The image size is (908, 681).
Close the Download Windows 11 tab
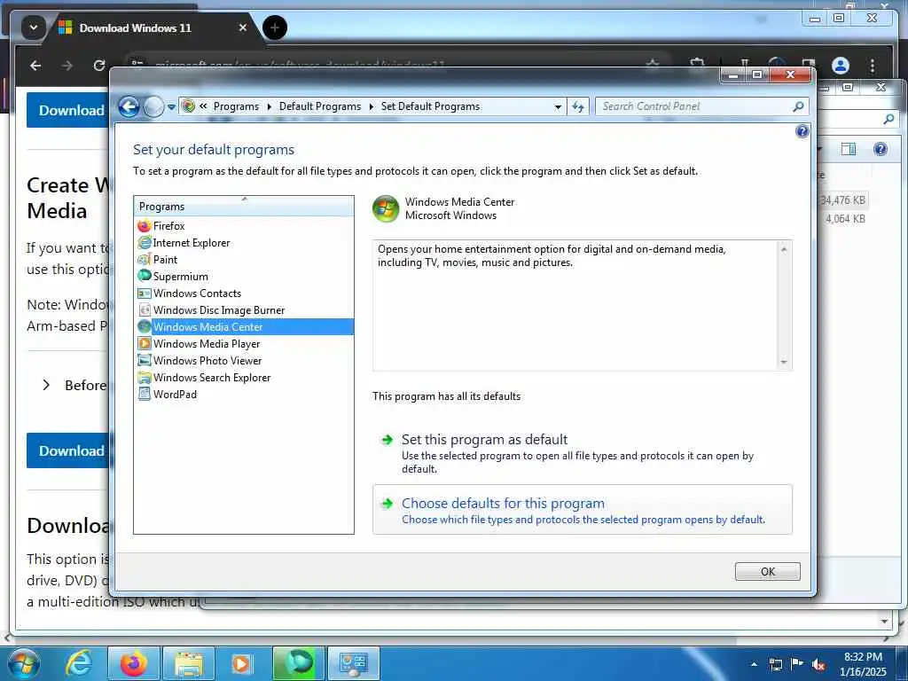pyautogui.click(x=243, y=27)
